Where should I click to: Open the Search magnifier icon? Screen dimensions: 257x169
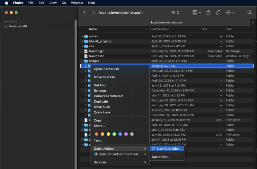point(250,13)
